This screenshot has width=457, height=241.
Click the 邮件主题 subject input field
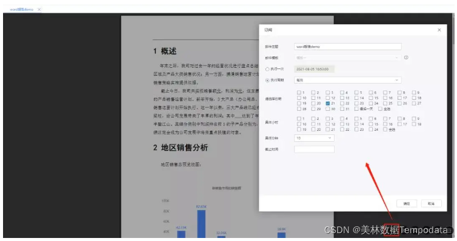[x=347, y=47]
